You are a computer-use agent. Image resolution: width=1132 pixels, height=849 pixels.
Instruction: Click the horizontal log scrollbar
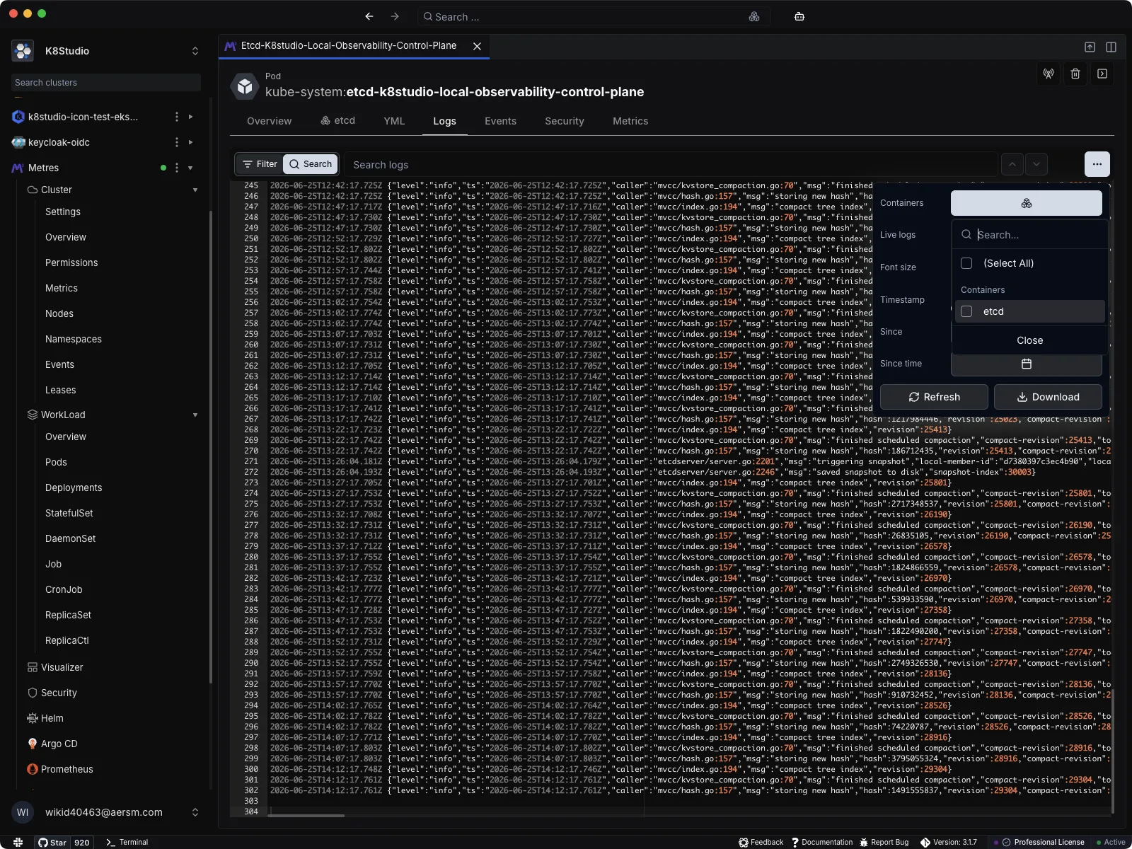306,816
